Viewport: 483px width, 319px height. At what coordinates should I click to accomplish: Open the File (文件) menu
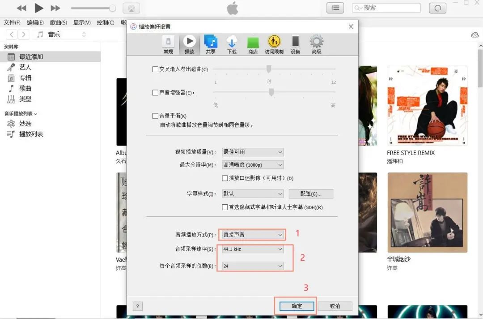12,22
